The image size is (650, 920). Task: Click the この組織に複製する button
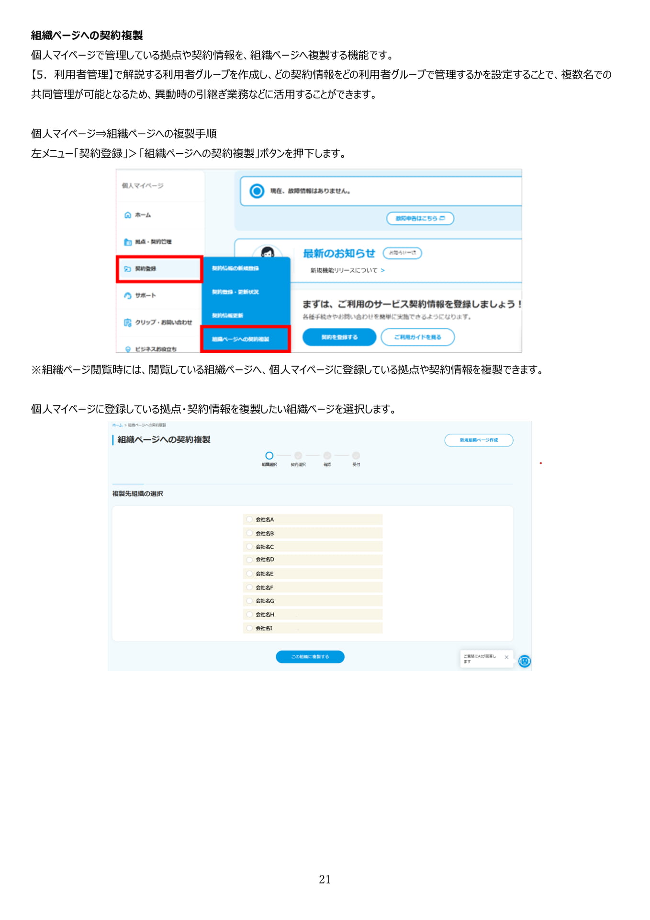[x=310, y=656]
